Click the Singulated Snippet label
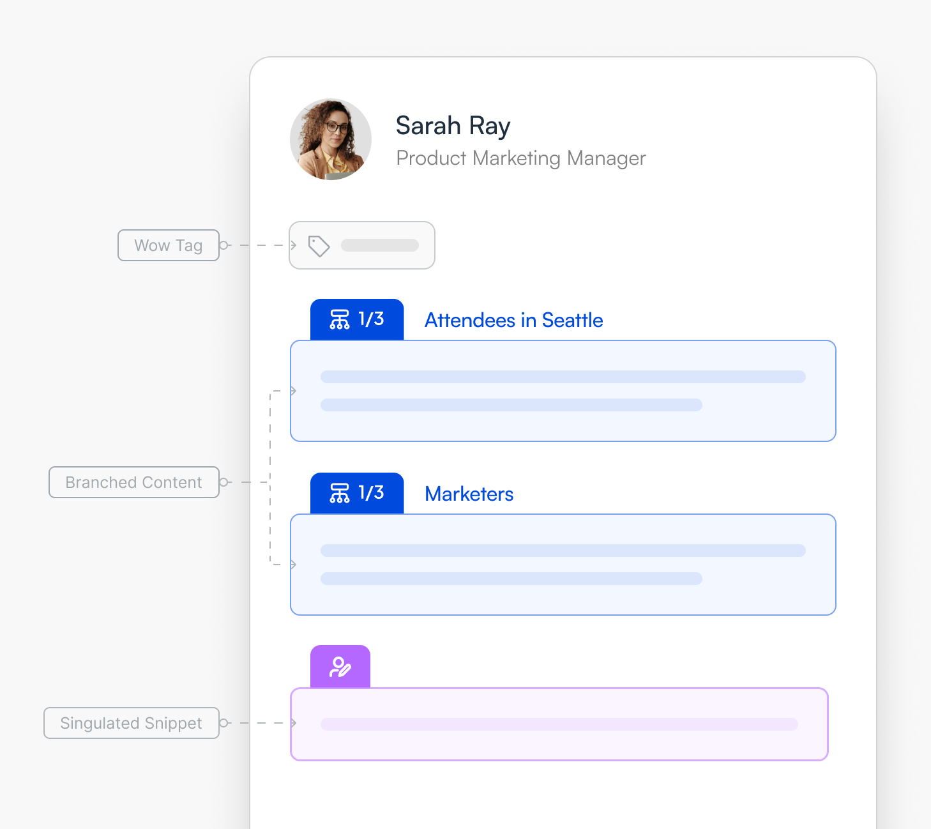 (132, 723)
